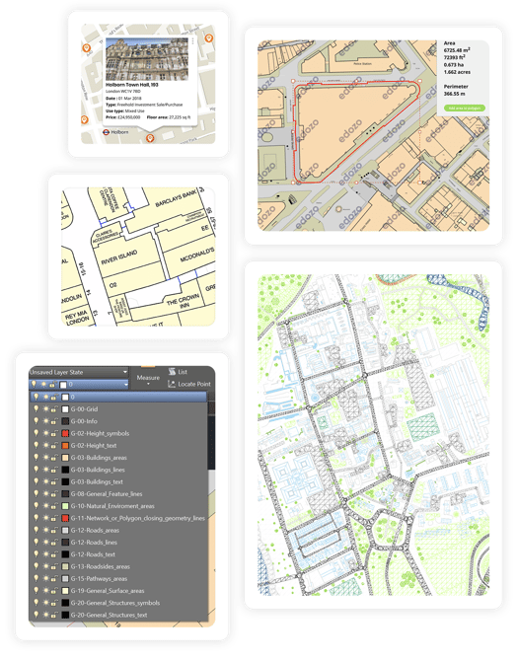The width and height of the screenshot is (518, 660).
Task: Click the Holborn underground station icon
Action: 107,132
